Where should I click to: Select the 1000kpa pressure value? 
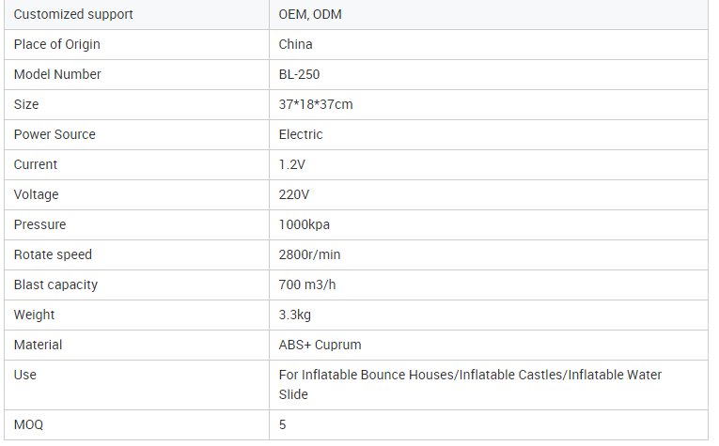point(305,224)
